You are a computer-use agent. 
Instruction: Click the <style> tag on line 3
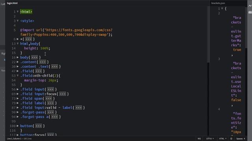click(x=27, y=21)
